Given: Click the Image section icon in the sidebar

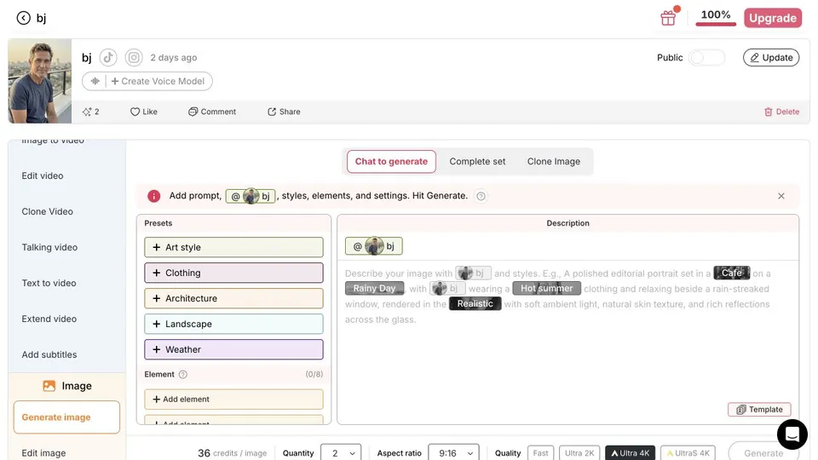Looking at the screenshot, I should [49, 386].
